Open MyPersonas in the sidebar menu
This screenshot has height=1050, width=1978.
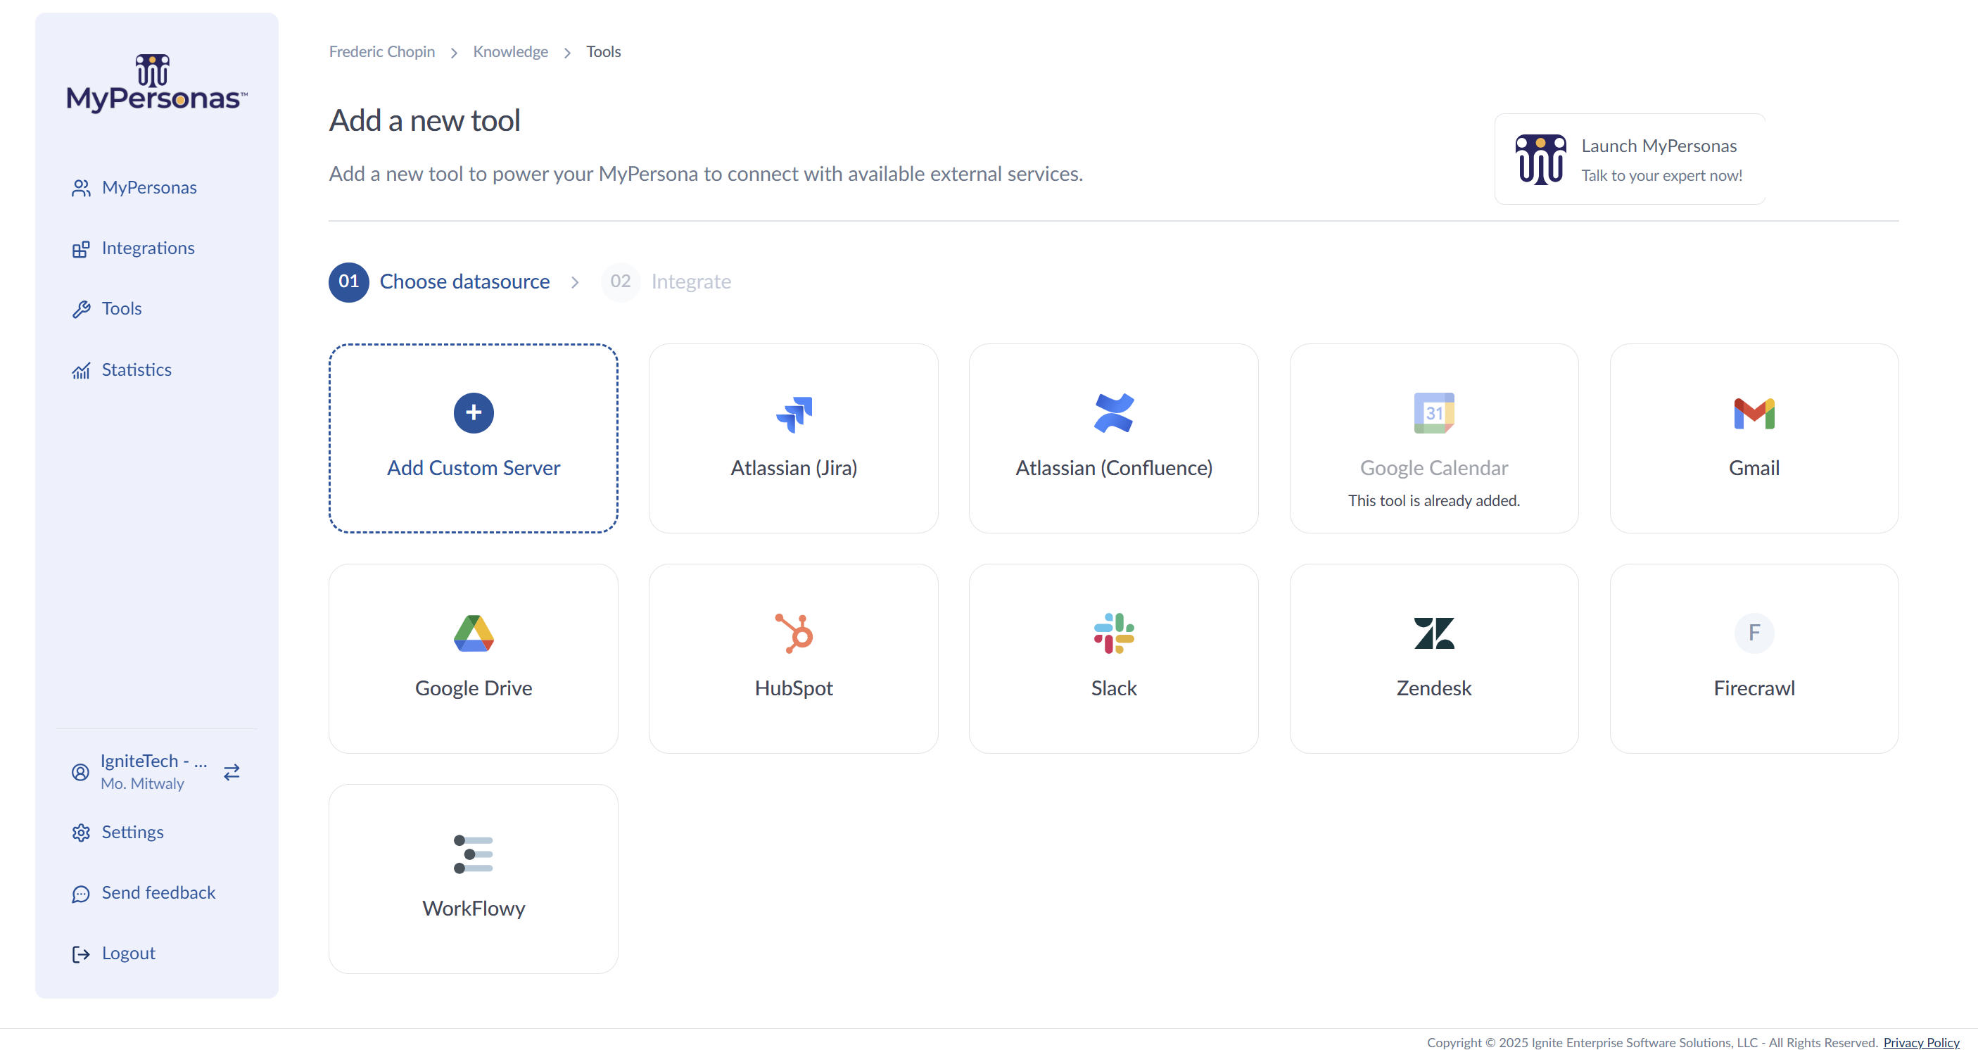click(x=149, y=188)
